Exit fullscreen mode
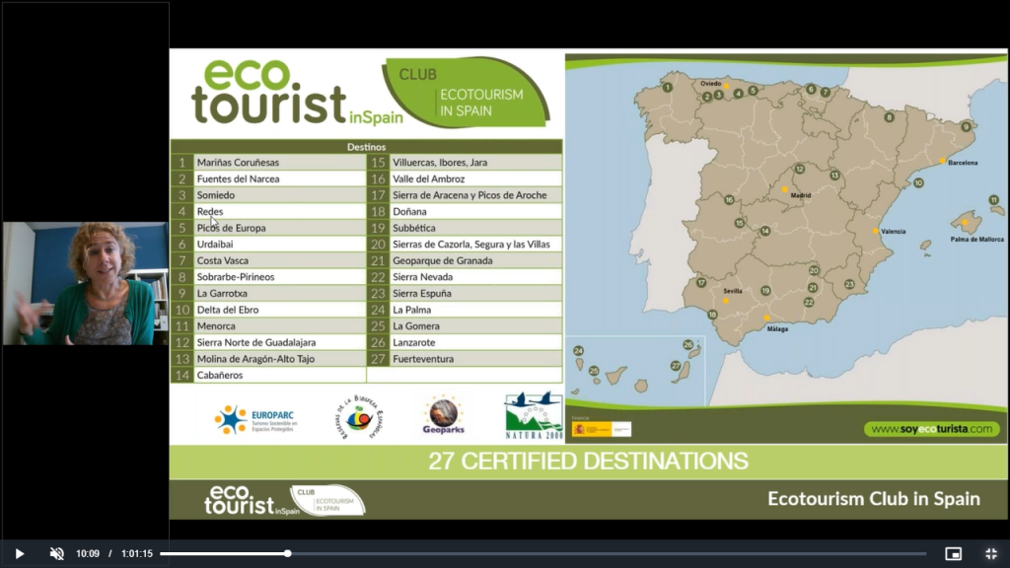 pyautogui.click(x=990, y=553)
